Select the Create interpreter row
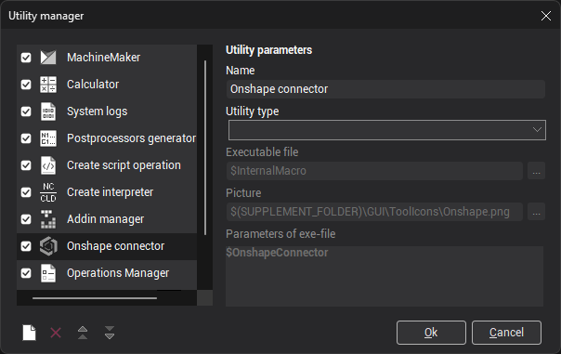Screen dimensions: 561x354 click(107, 192)
